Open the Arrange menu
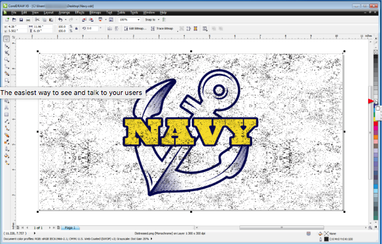The image size is (382, 244). 64,13
